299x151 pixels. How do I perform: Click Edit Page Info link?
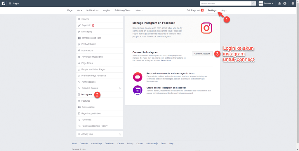193,11
